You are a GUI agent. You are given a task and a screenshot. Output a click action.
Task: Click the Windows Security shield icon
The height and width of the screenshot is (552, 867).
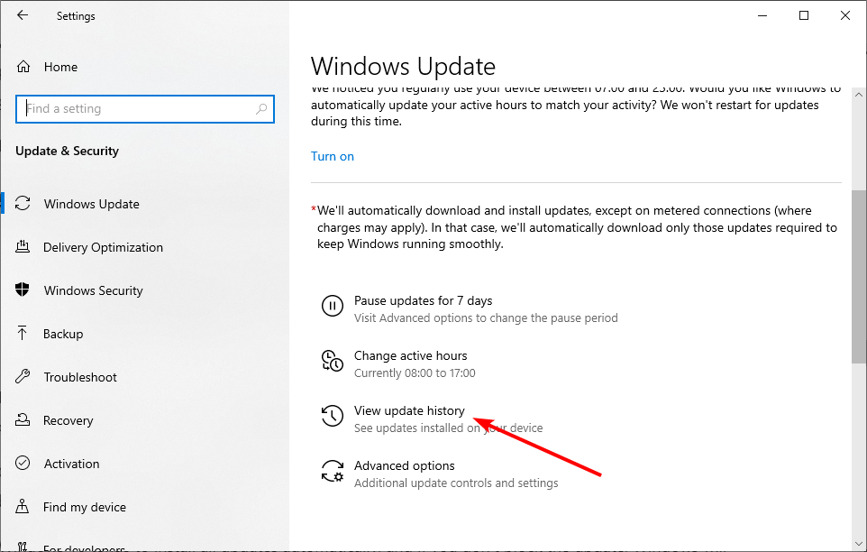point(23,290)
